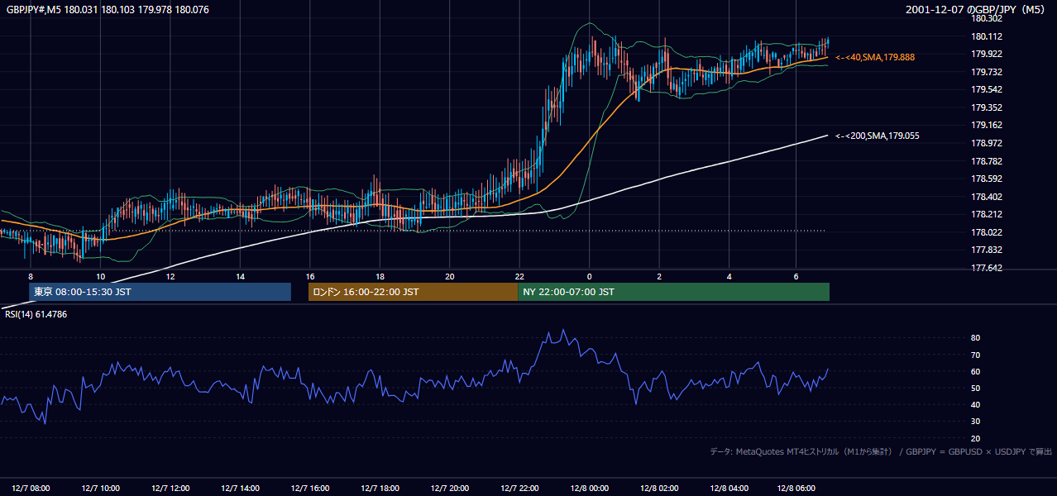Click RSI scale level 30

[x=975, y=421]
